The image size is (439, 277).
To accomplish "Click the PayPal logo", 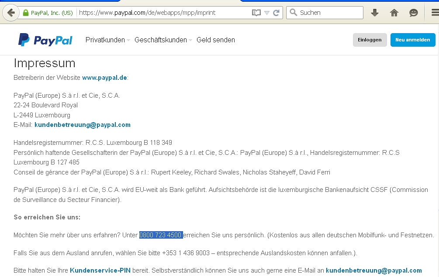I will click(x=45, y=40).
